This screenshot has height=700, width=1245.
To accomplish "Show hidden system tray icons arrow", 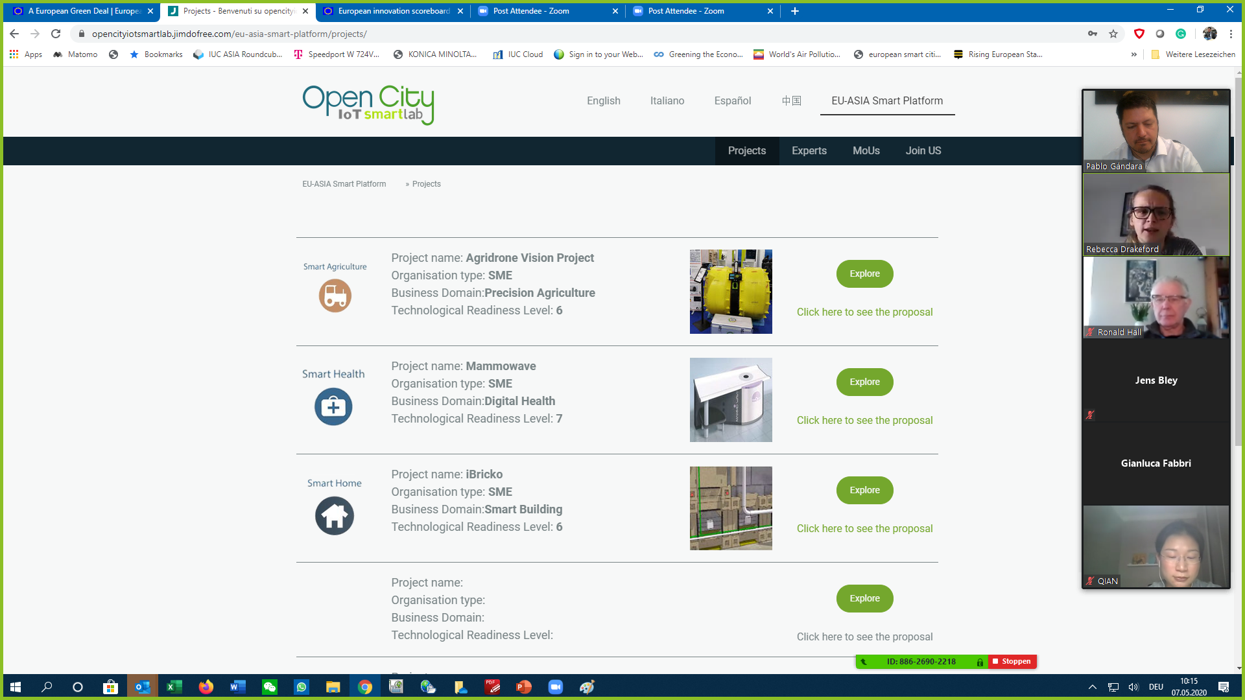I will pos(1093,687).
